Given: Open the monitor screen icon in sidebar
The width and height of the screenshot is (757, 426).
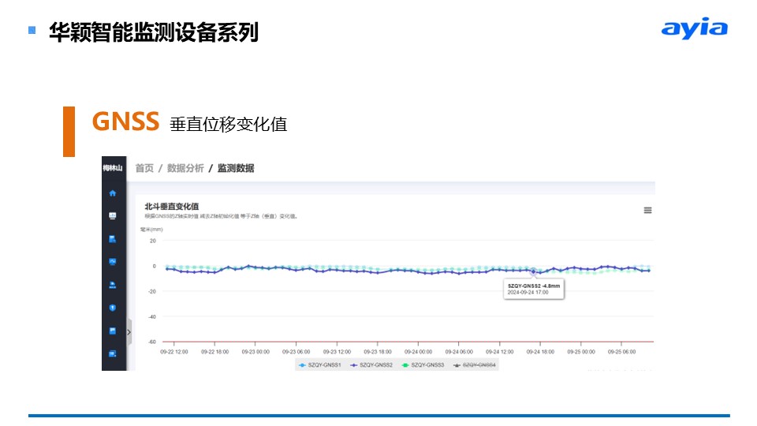Looking at the screenshot, I should coord(112,215).
